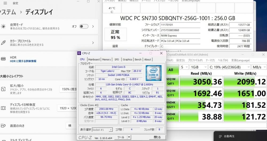Image resolution: width=267 pixels, height=141 pixels.
Task: Open CrystalDiskMark テーマ(T) menu
Action: tap(210, 60)
